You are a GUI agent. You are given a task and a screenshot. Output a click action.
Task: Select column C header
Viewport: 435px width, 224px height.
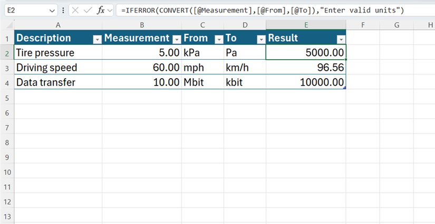point(203,25)
